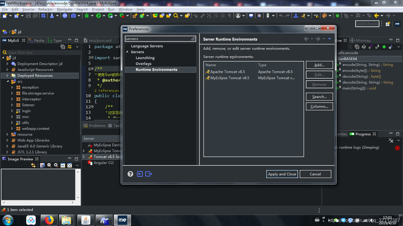Click the Add... button

pyautogui.click(x=319, y=65)
